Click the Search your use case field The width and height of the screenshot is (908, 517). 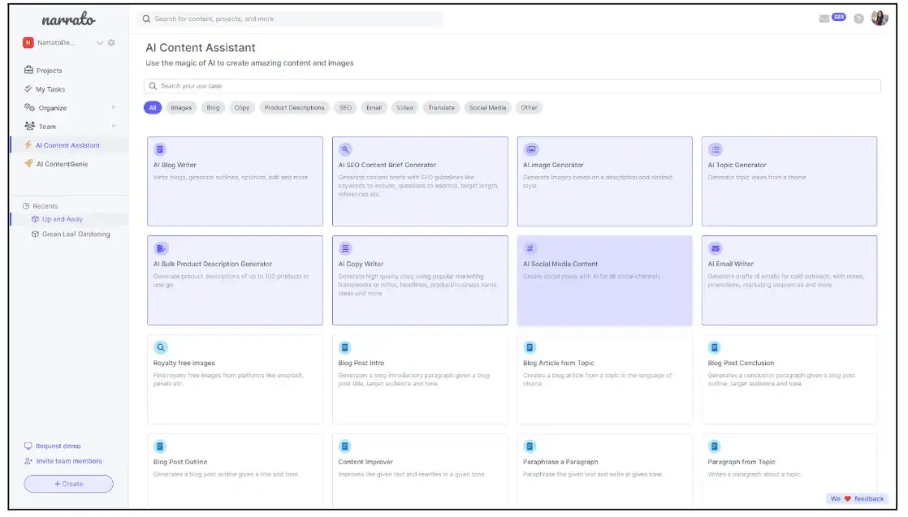click(x=512, y=86)
